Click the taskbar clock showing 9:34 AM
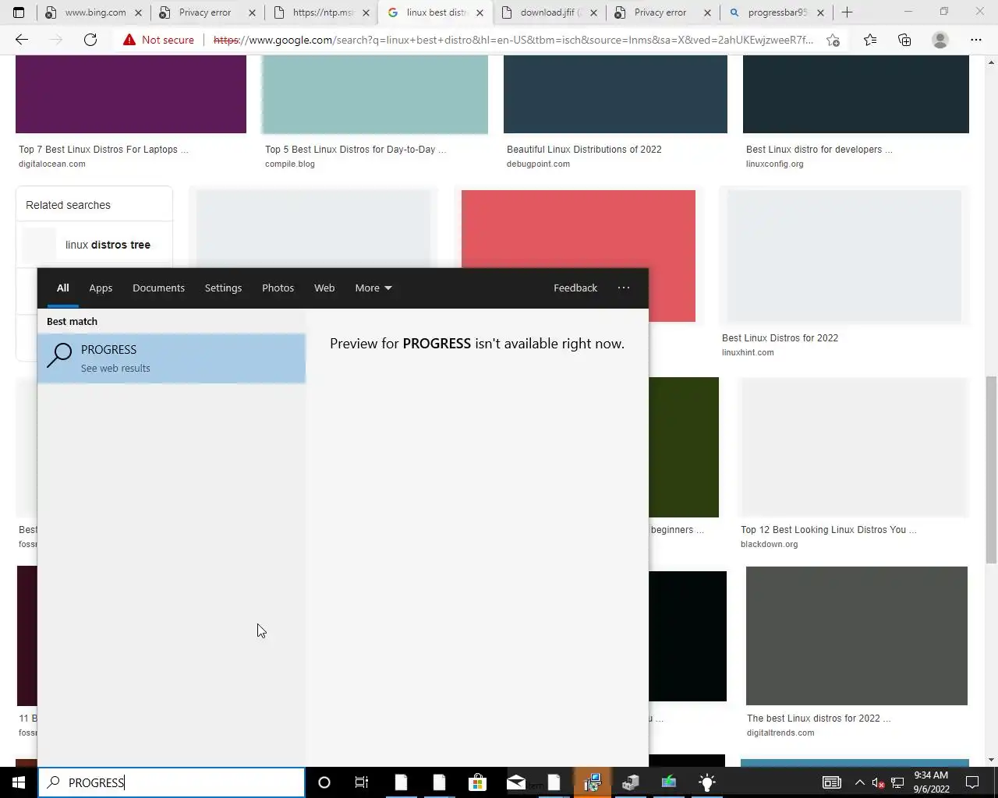 (x=931, y=782)
